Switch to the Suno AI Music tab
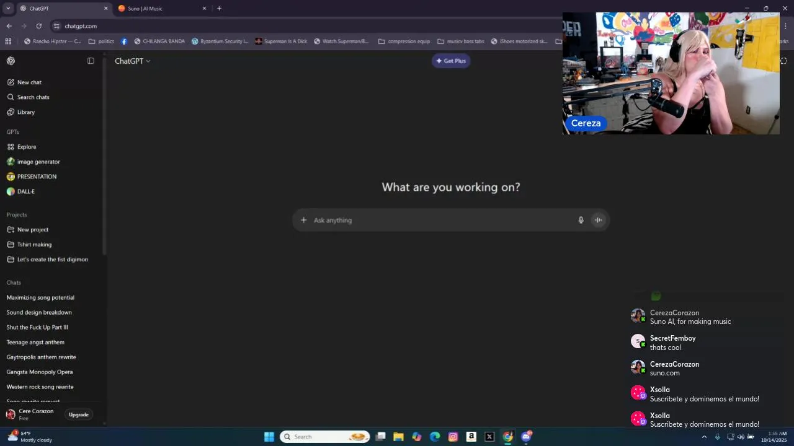Viewport: 794px width, 446px height. click(x=161, y=9)
